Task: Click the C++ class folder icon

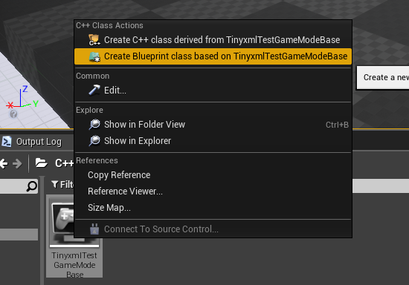Action: click(x=94, y=40)
